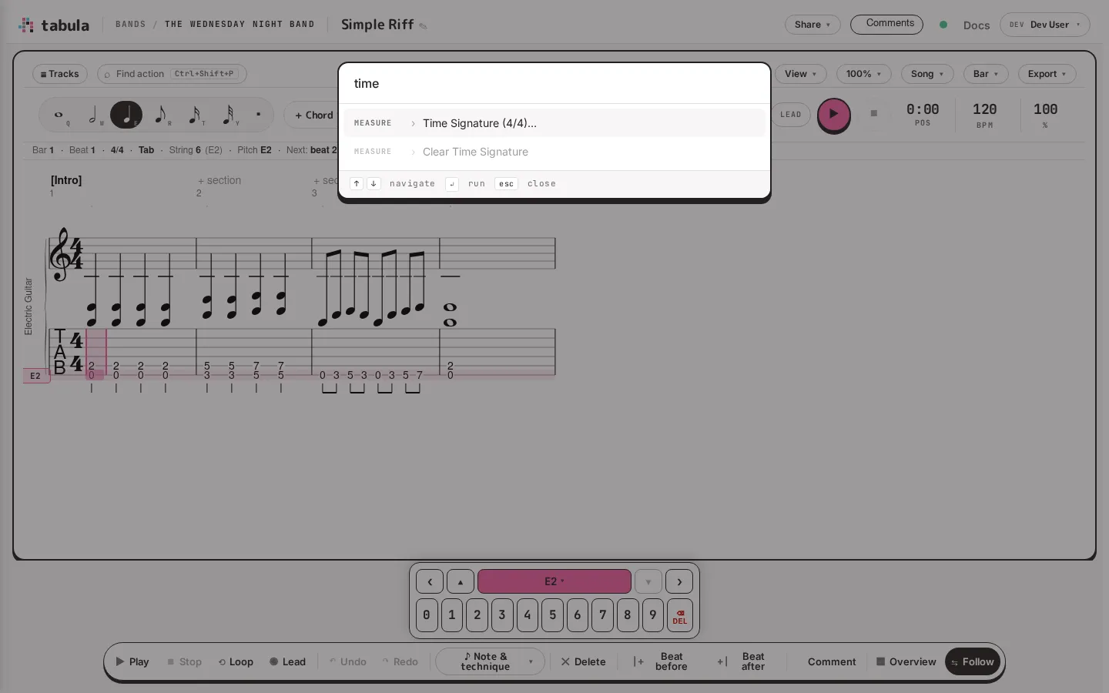Open the Export dropdown
Screen dimensions: 1109x693
click(x=1047, y=74)
